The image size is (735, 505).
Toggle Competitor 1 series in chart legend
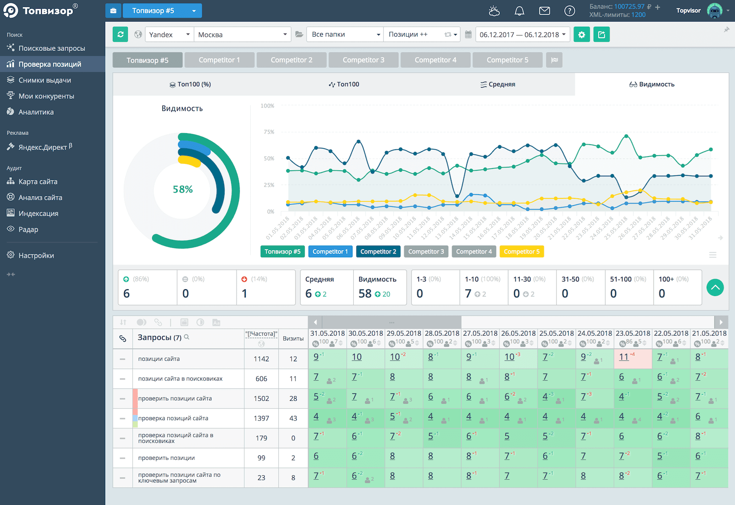330,252
